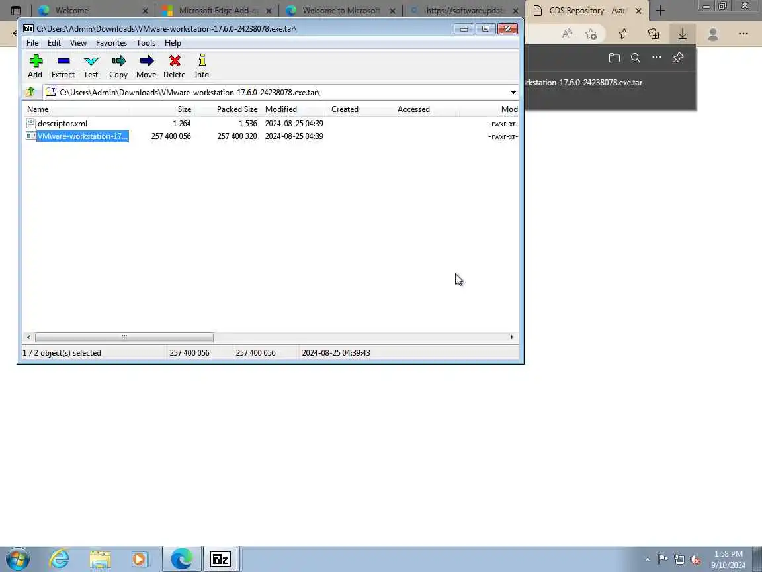Viewport: 762px width, 572px height.
Task: Click the Windows Start button
Action: [x=17, y=559]
